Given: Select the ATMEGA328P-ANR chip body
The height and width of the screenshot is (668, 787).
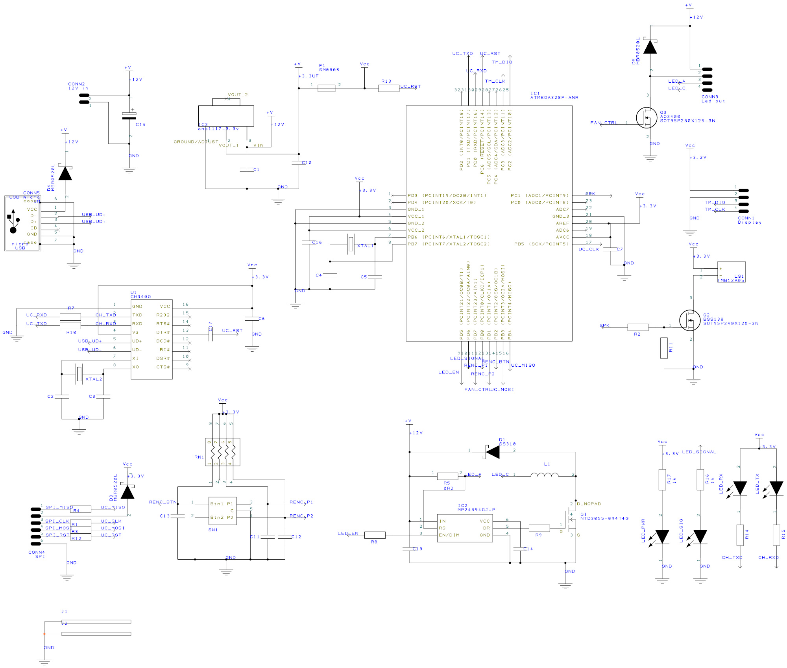Looking at the screenshot, I should coord(489,223).
